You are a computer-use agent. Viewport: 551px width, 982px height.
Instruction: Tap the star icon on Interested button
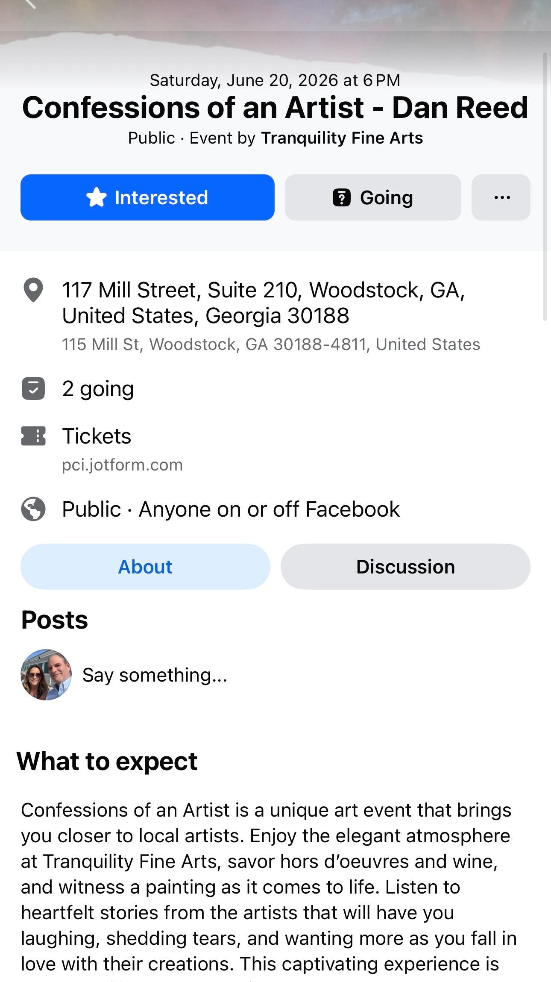click(x=97, y=197)
